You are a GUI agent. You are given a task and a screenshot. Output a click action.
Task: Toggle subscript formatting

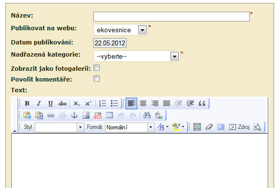coord(77,104)
